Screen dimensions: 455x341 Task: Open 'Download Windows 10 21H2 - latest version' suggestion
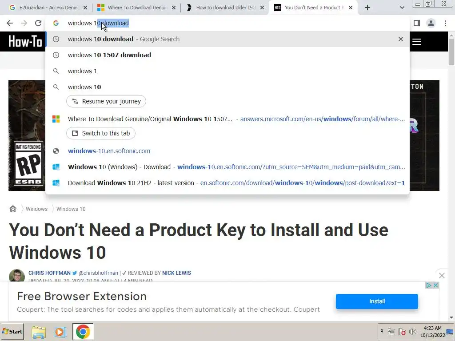coord(227,183)
